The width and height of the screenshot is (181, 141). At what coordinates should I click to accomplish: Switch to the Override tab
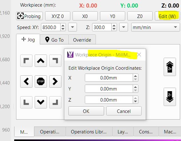coord(82,40)
